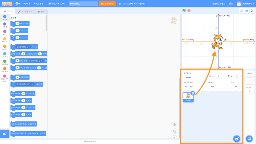The height and width of the screenshot is (144, 256).
Task: Open the language globe dropdown
Action: (18, 4)
